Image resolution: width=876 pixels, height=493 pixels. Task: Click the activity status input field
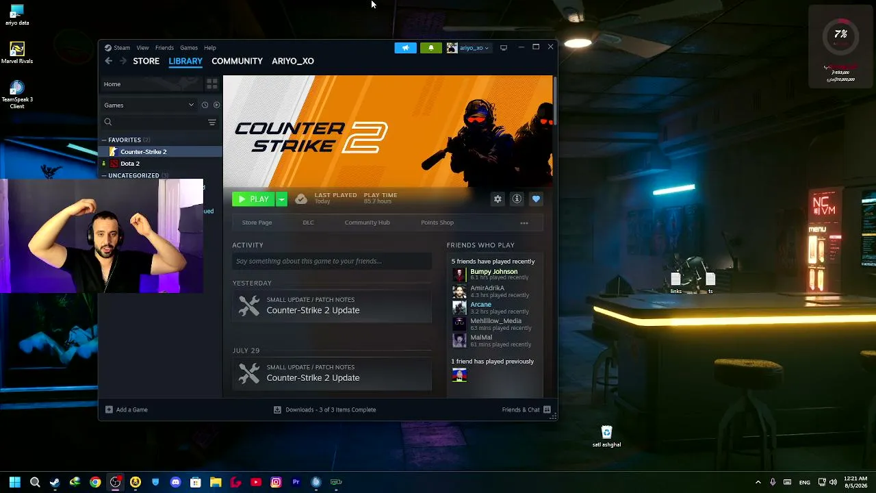(x=332, y=261)
